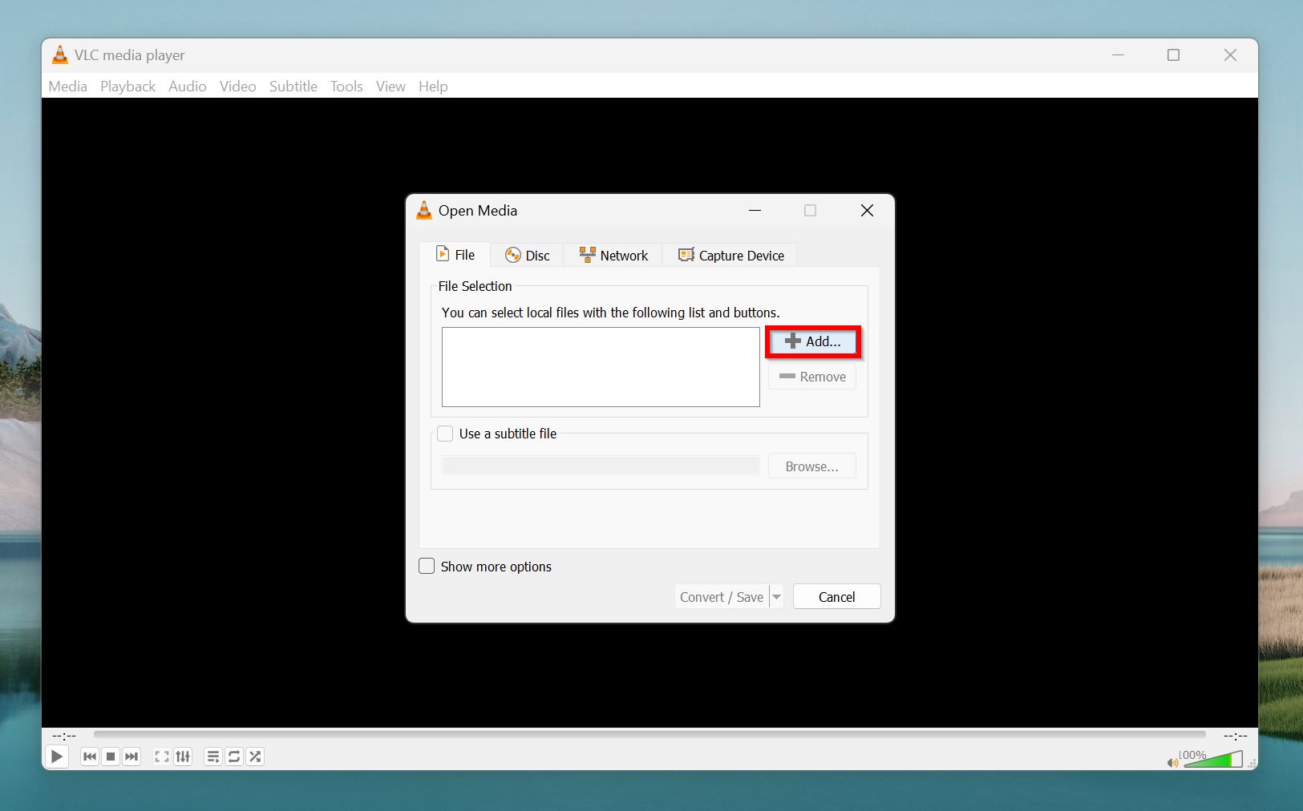Open the Tools menu
Image resolution: width=1303 pixels, height=811 pixels.
pyautogui.click(x=346, y=87)
